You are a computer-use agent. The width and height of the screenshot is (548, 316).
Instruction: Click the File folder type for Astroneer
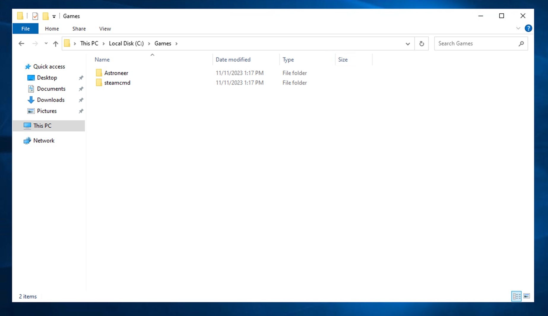coord(295,73)
